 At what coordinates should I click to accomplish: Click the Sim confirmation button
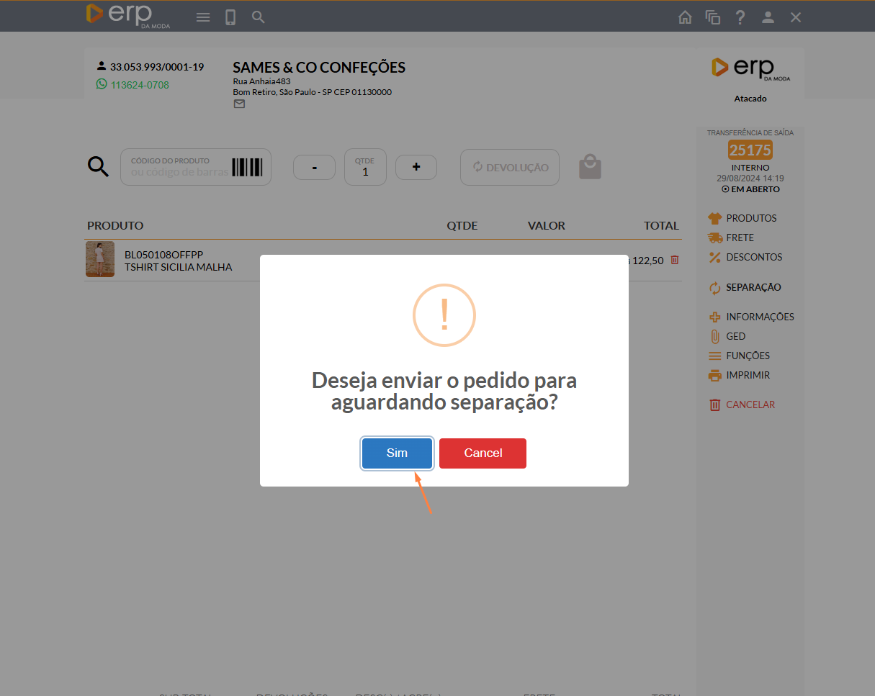[x=397, y=453]
